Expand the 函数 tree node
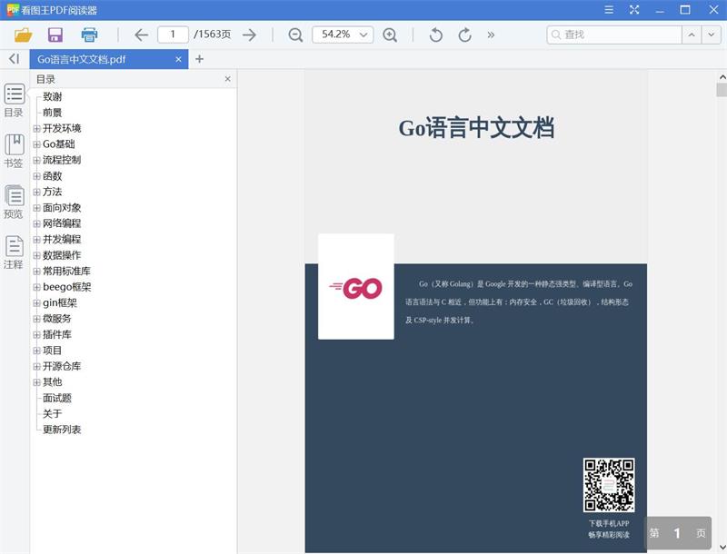The image size is (727, 554). (36, 176)
